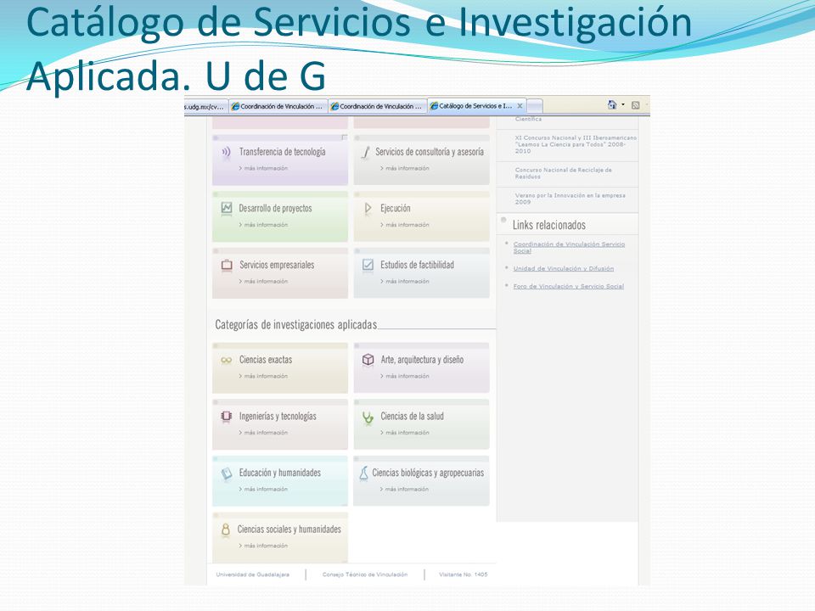Click the Servicios empresariales title

(x=277, y=265)
